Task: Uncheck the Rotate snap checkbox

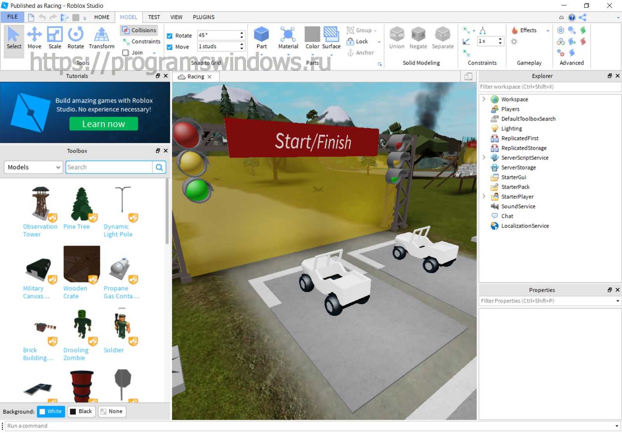Action: coord(169,35)
